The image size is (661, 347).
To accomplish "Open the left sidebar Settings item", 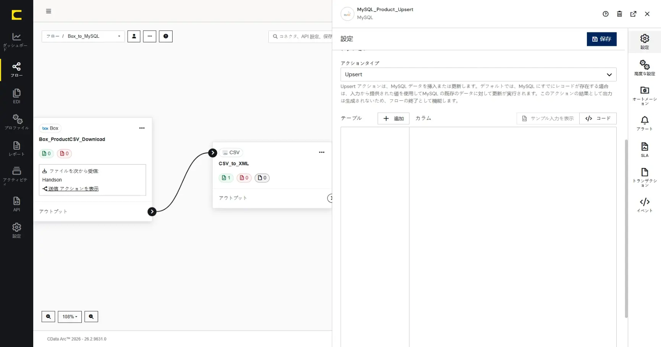I will point(16,230).
